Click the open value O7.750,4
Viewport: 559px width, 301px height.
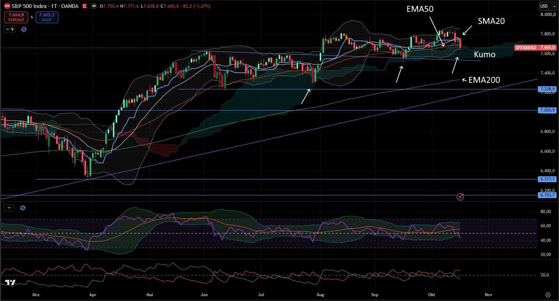109,6
